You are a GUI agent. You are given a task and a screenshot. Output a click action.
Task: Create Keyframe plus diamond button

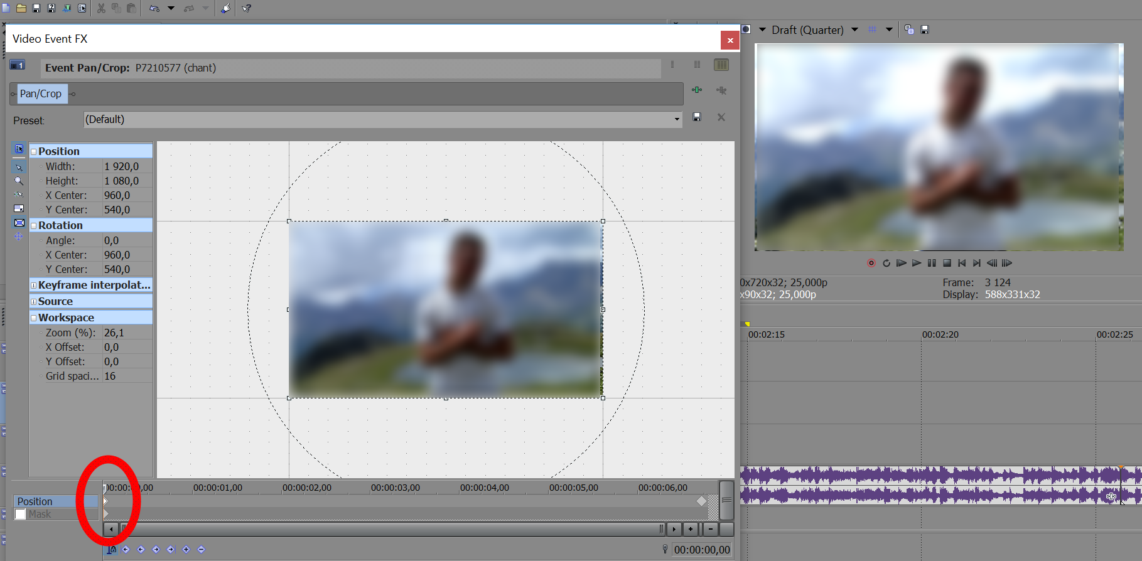(x=186, y=550)
